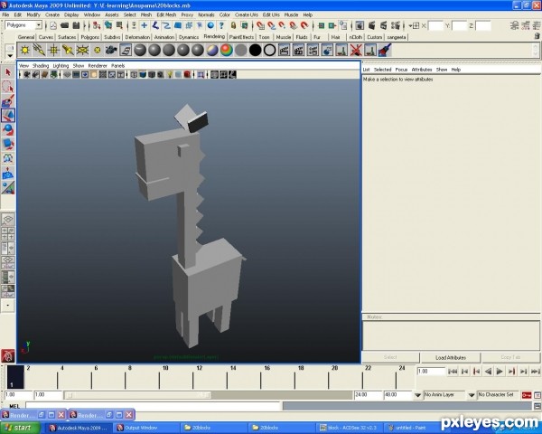Open the viewport Panels menu
Screen dimensions: 542x434
pyautogui.click(x=117, y=65)
